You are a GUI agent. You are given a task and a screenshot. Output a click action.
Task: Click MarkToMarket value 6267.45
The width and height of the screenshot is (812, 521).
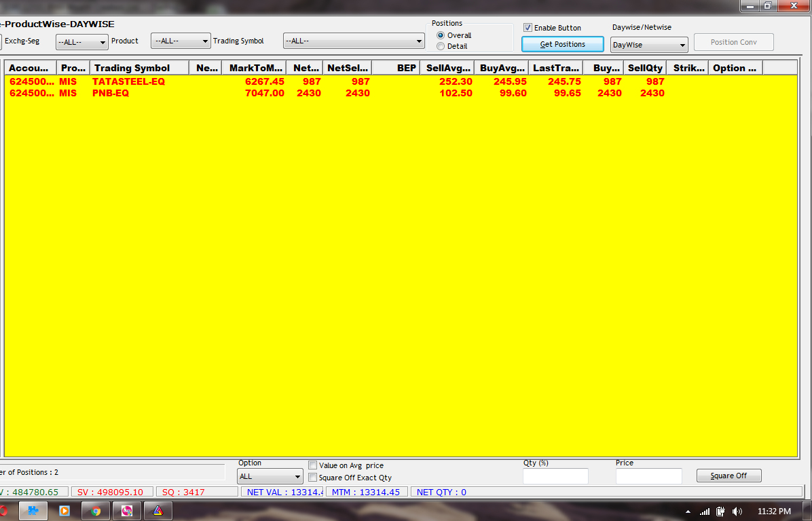265,81
